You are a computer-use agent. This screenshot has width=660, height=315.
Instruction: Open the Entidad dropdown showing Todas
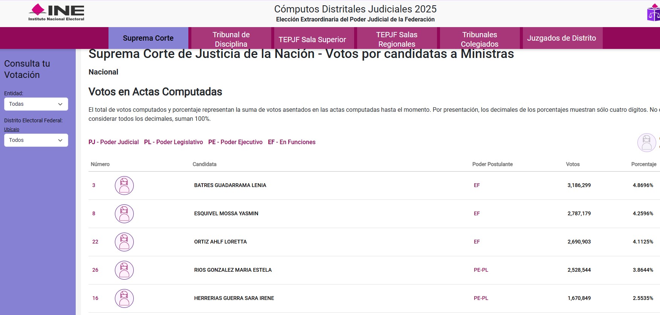(x=36, y=104)
